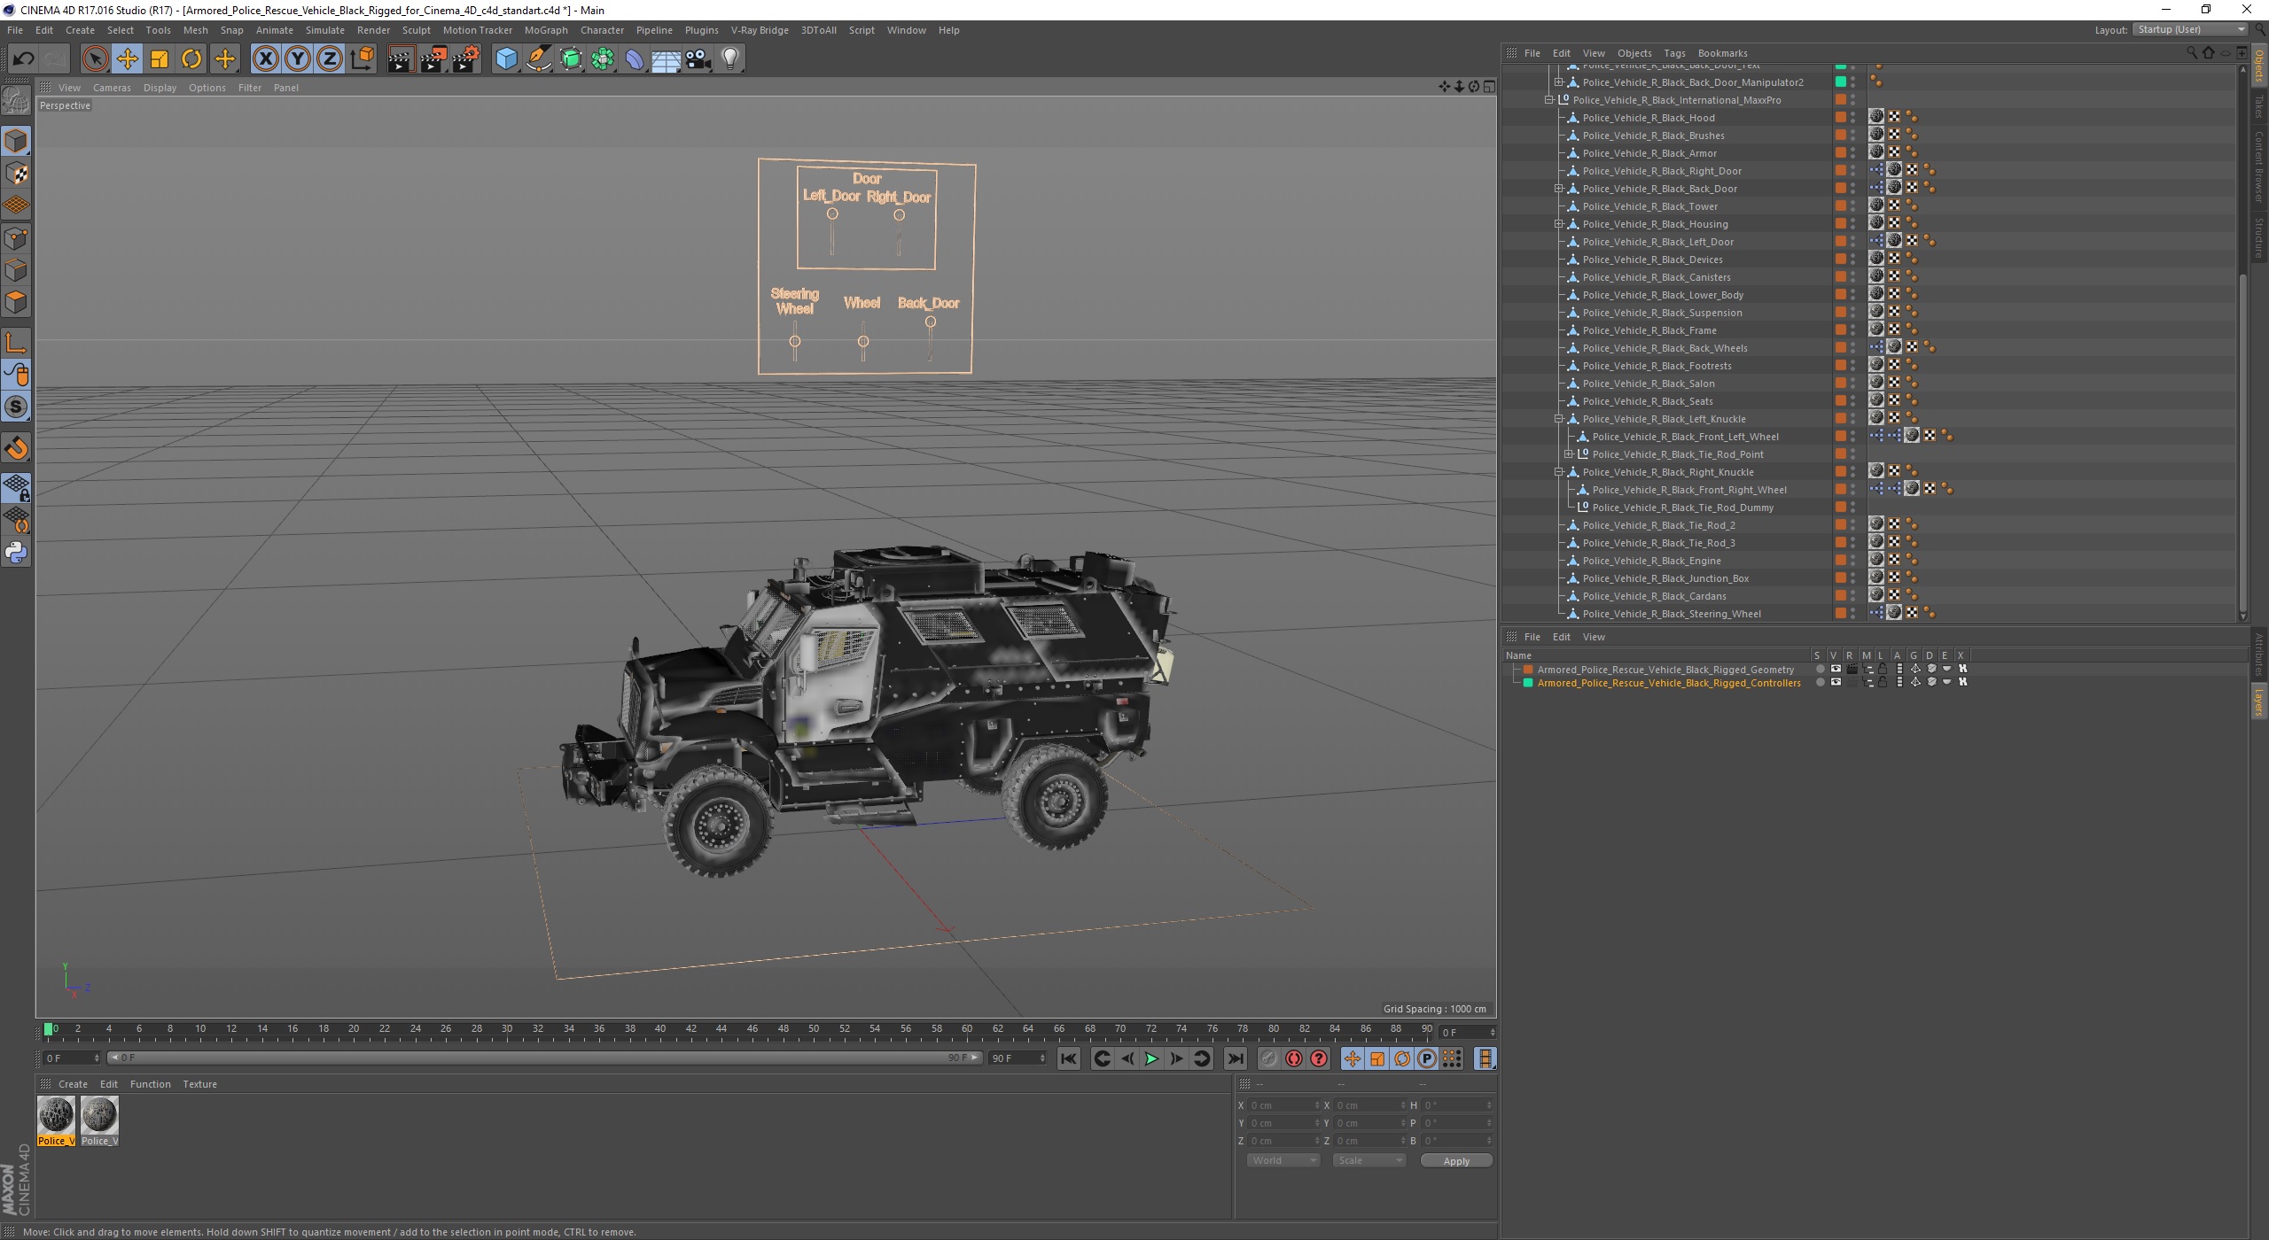Select Police_Vehicle_R_Black_Steering_Wheel object
This screenshot has width=2269, height=1240.
click(x=1672, y=614)
